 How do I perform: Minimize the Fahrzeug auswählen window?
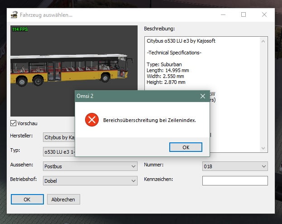point(223,15)
